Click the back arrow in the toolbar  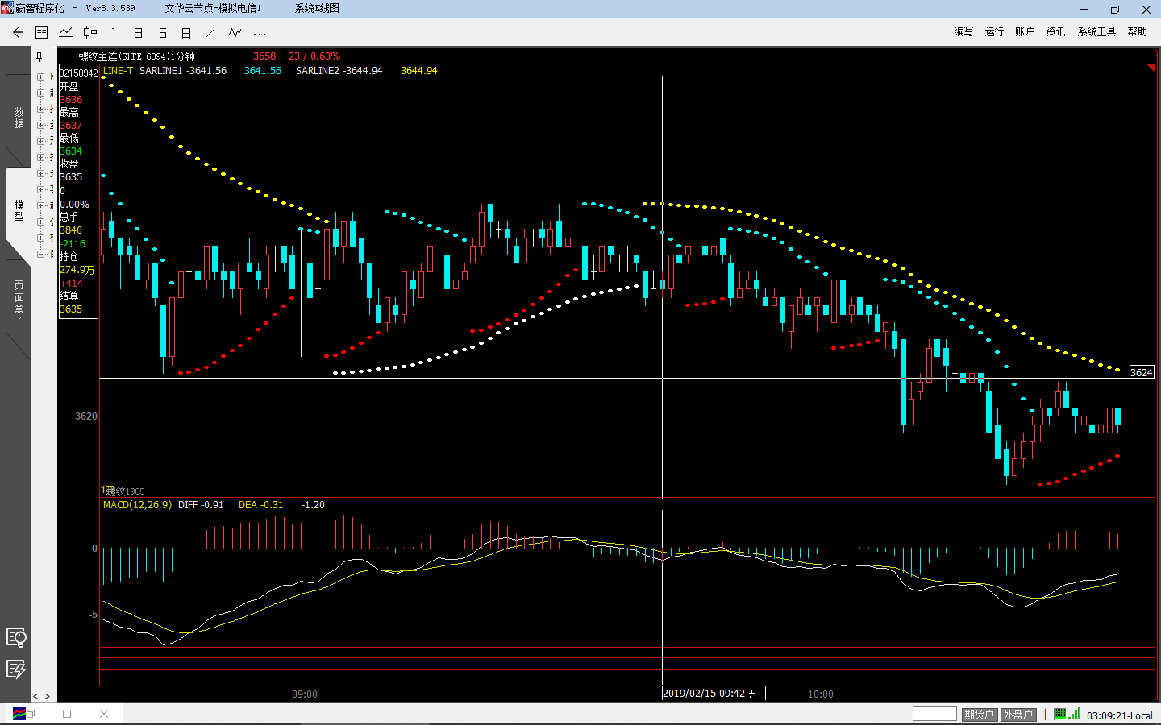pos(18,33)
